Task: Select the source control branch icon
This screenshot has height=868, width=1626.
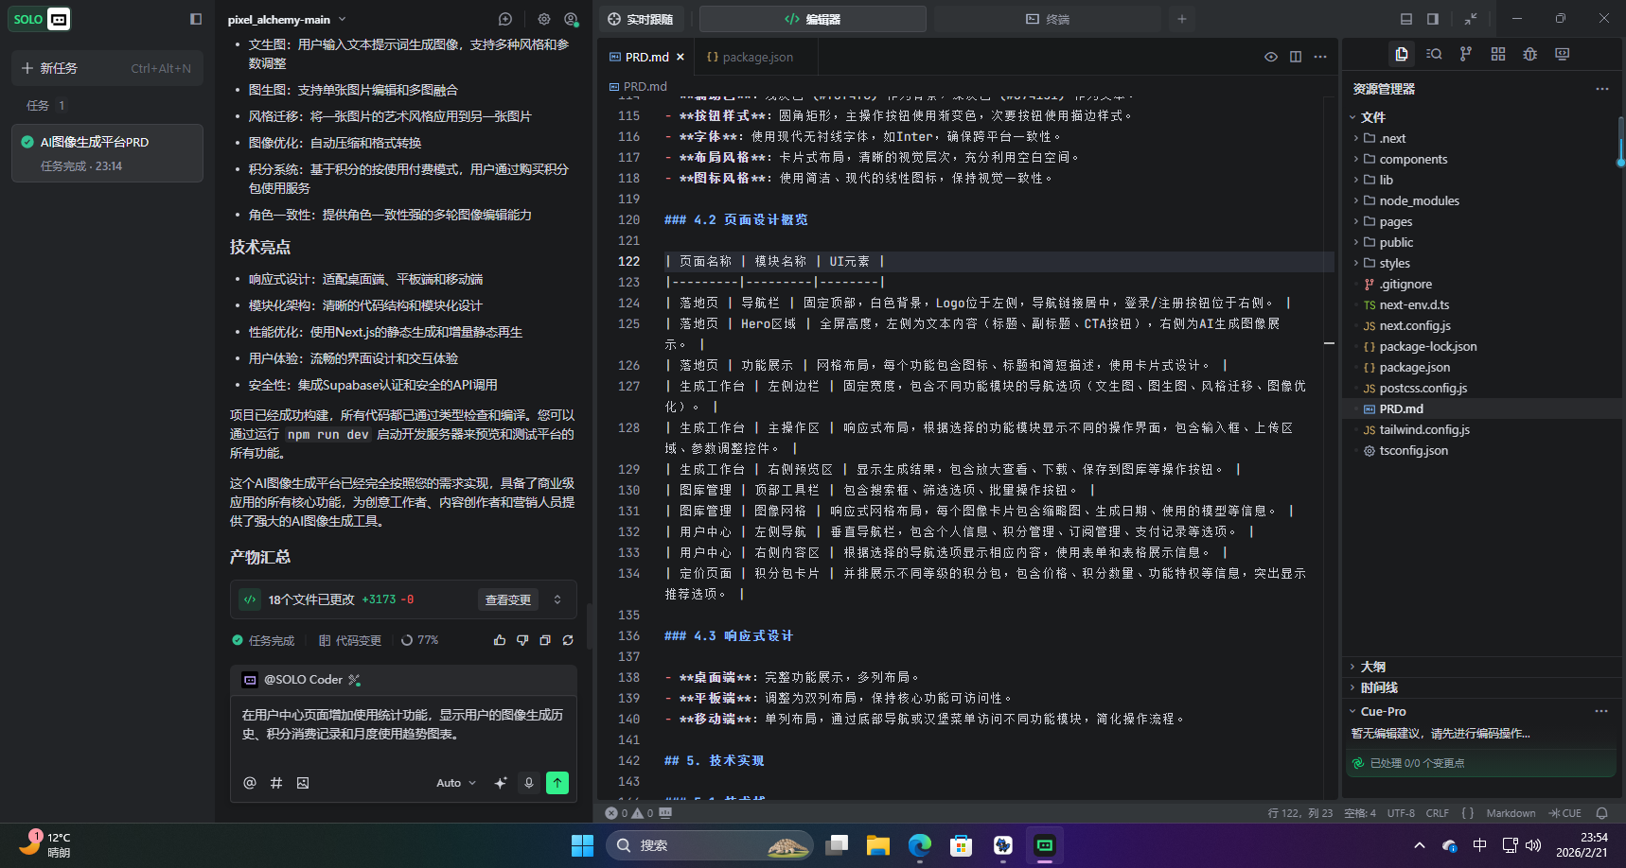Action: tap(1465, 54)
